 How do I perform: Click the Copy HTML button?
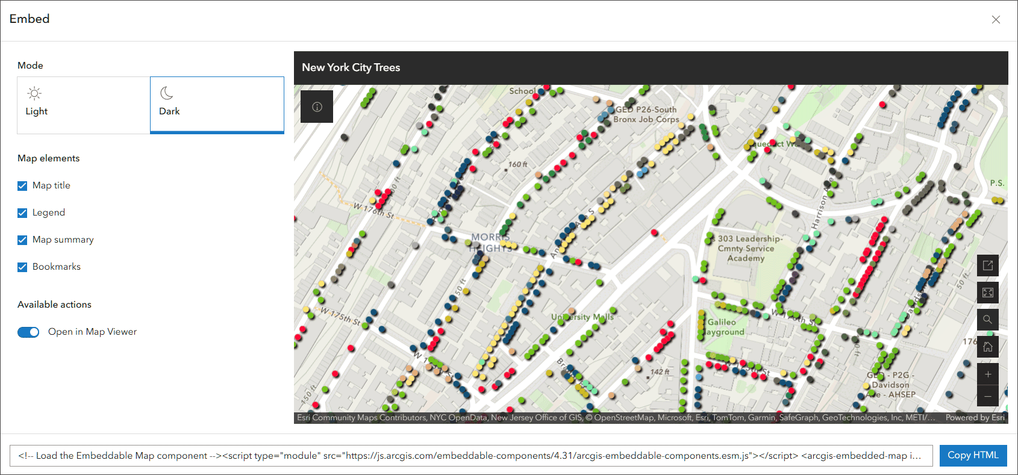pyautogui.click(x=973, y=455)
